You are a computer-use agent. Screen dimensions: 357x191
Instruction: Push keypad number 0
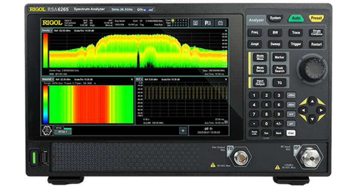click(x=266, y=124)
